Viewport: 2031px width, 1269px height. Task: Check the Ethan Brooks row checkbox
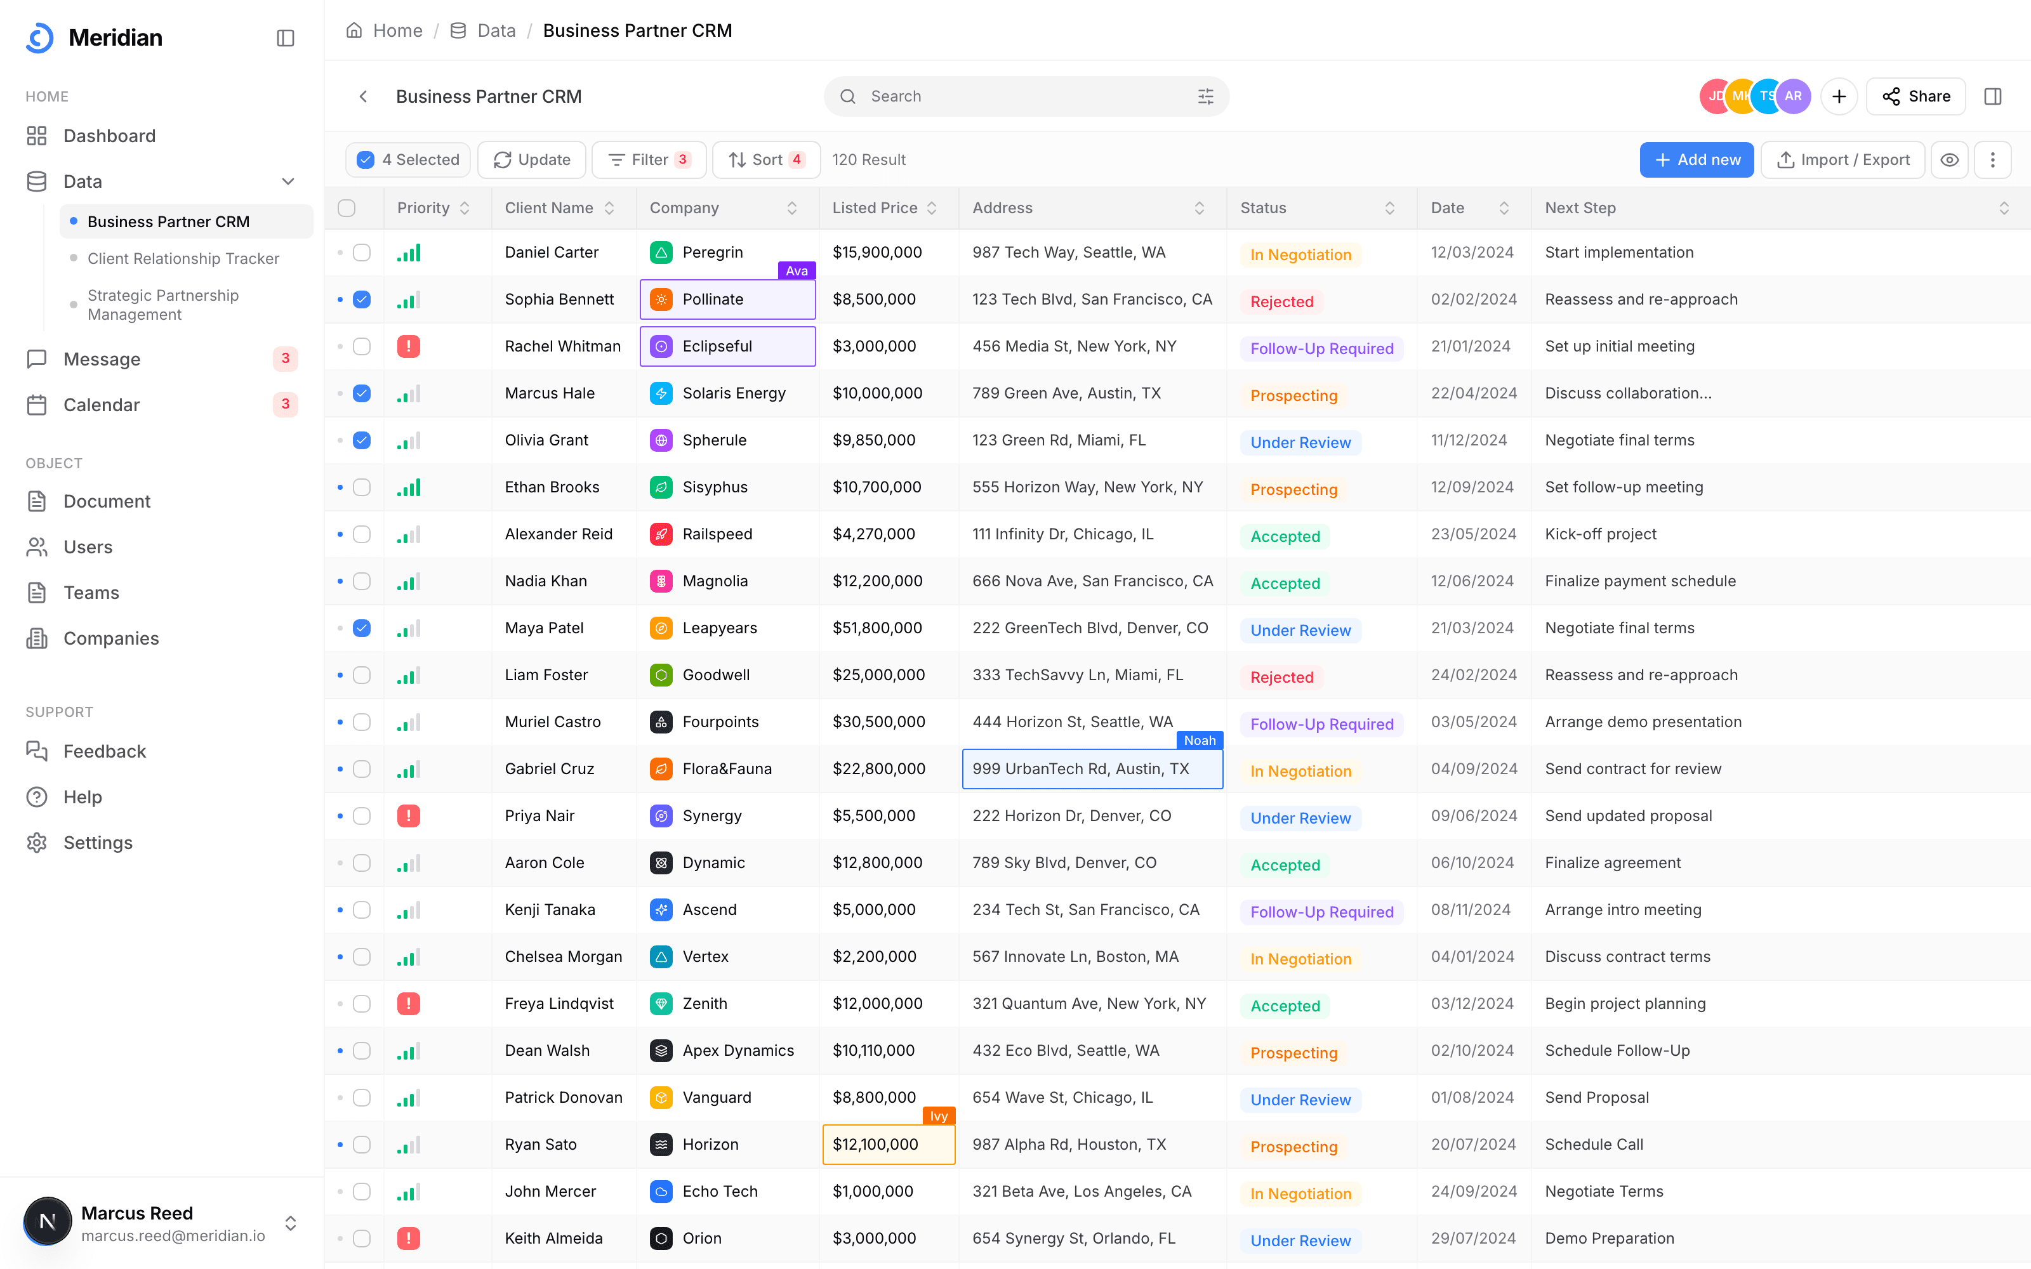coord(362,488)
